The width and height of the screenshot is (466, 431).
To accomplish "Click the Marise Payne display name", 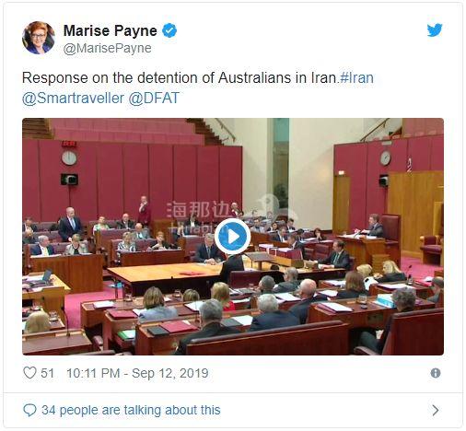I will pyautogui.click(x=111, y=30).
